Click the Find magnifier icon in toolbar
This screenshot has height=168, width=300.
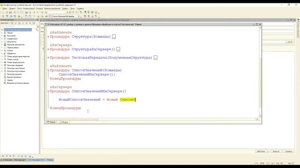46,13
